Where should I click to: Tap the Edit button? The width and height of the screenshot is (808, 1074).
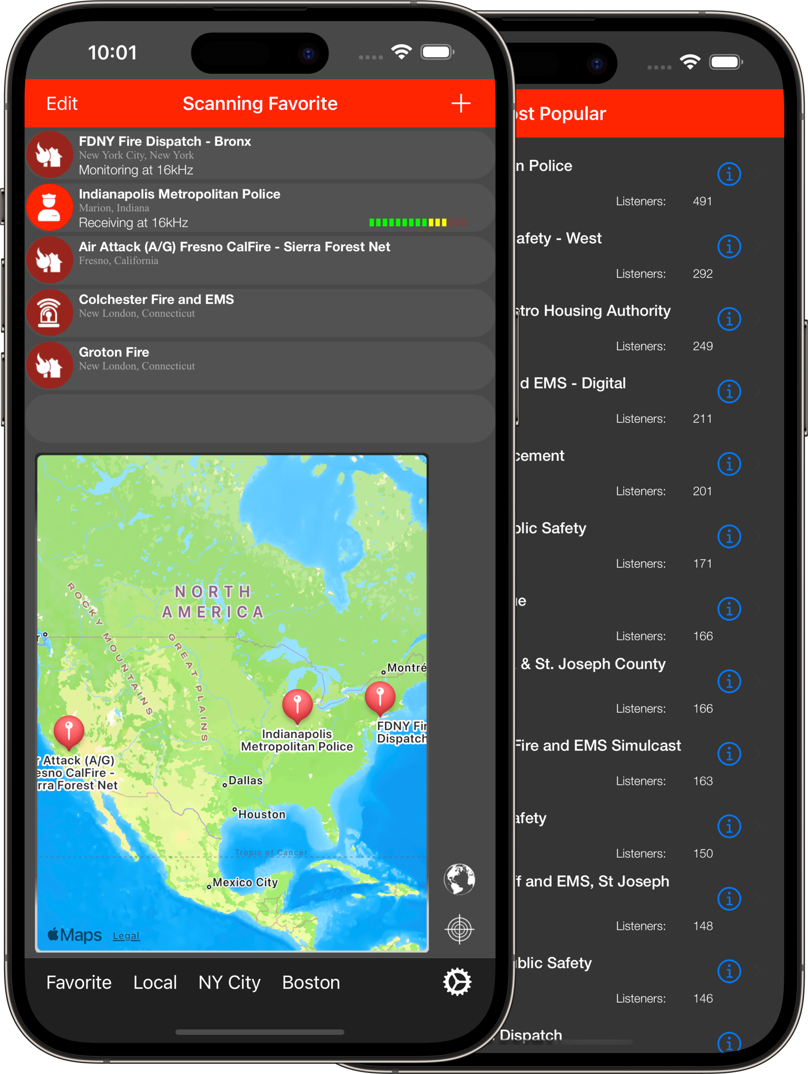point(62,103)
